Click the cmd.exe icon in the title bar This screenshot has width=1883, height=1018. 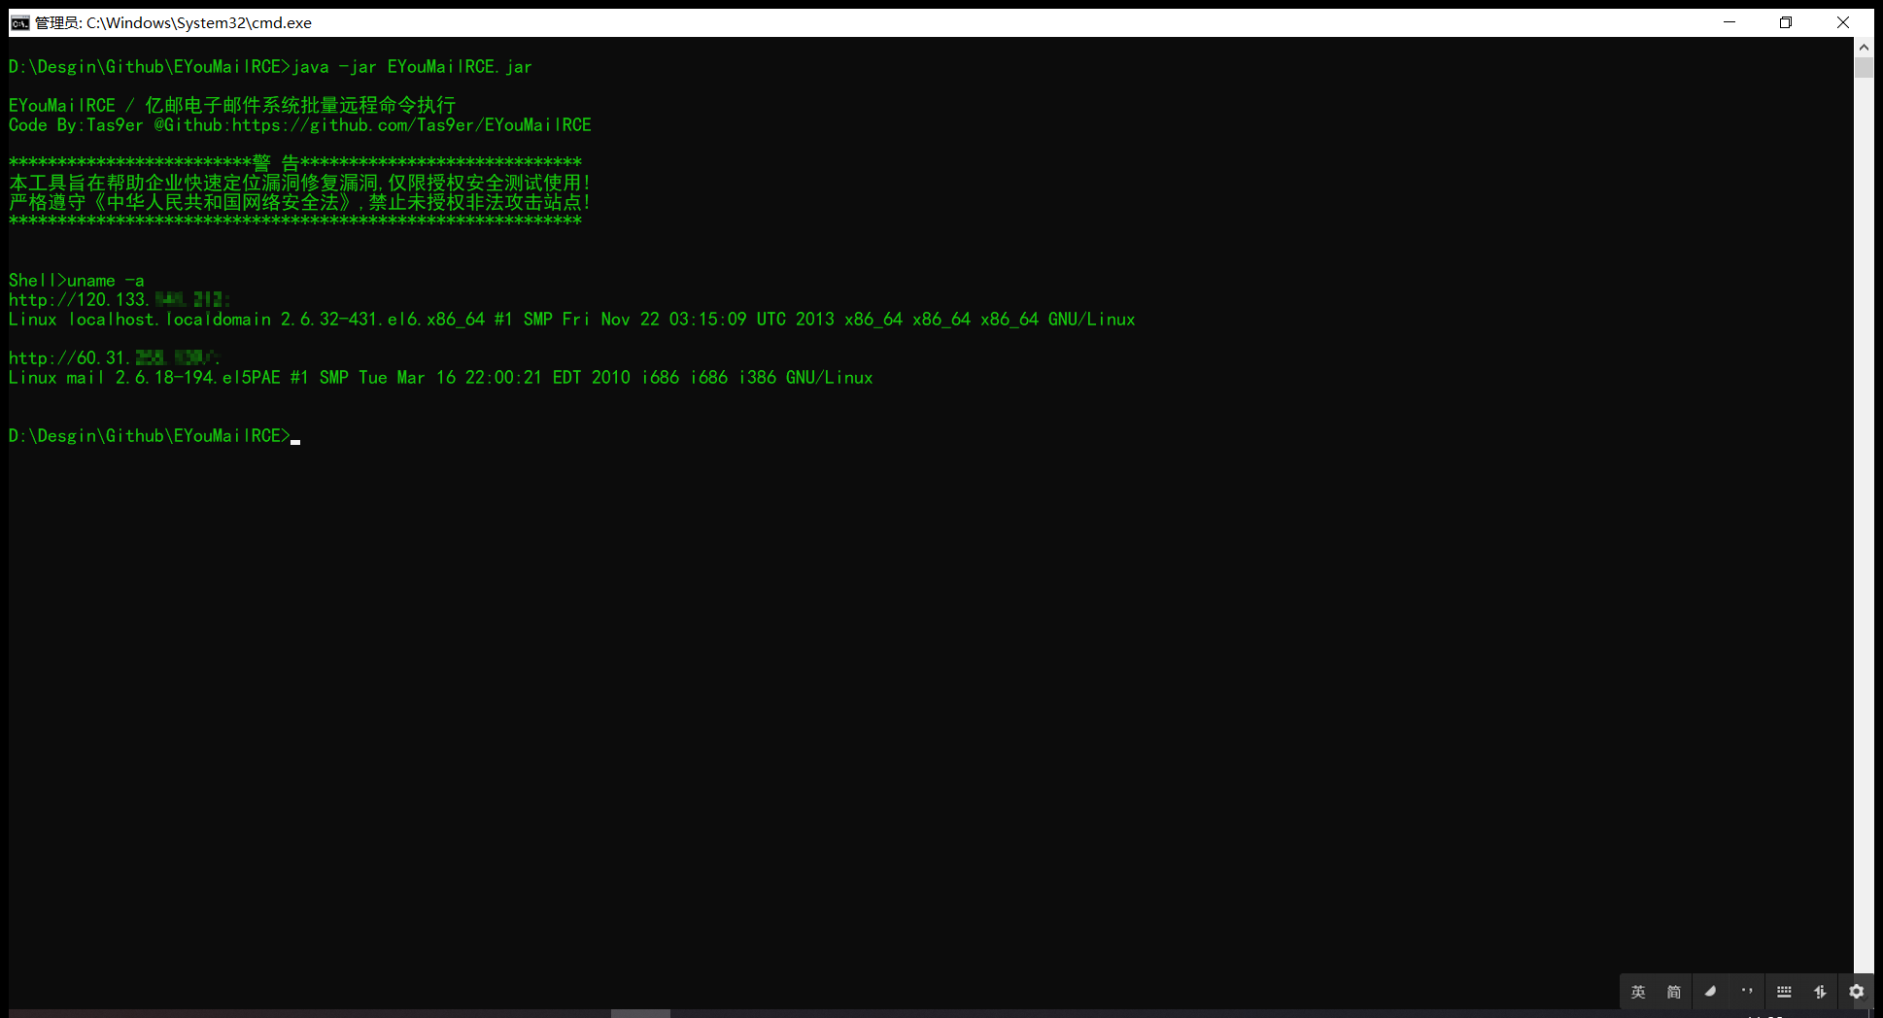[19, 22]
